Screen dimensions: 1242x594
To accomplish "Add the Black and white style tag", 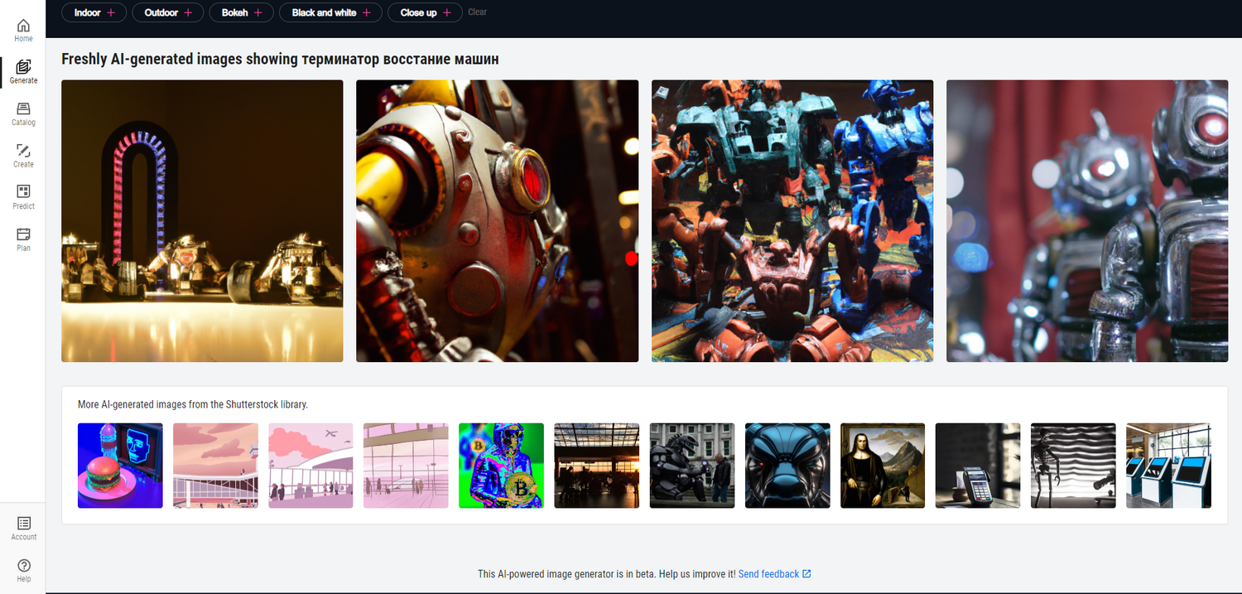I will [331, 12].
